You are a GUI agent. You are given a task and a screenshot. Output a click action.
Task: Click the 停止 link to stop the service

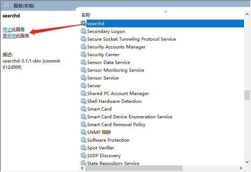pos(7,30)
